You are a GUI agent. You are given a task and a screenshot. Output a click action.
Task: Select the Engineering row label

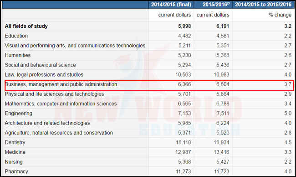(19, 114)
